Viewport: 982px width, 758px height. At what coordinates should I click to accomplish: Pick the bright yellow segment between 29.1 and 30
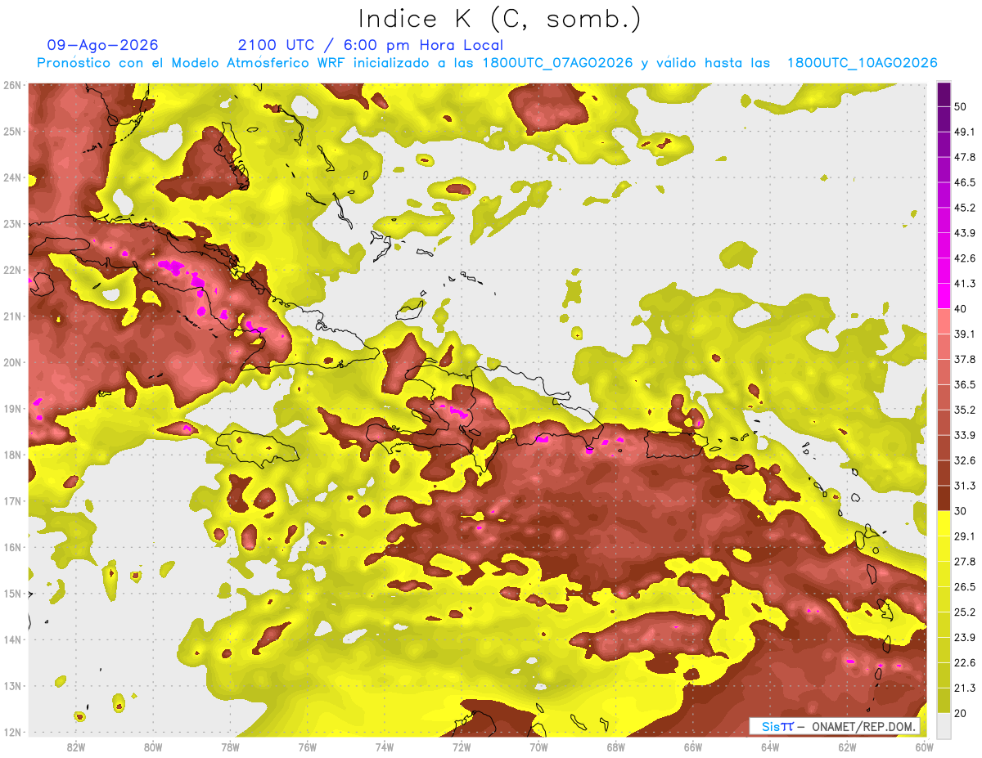point(944,524)
